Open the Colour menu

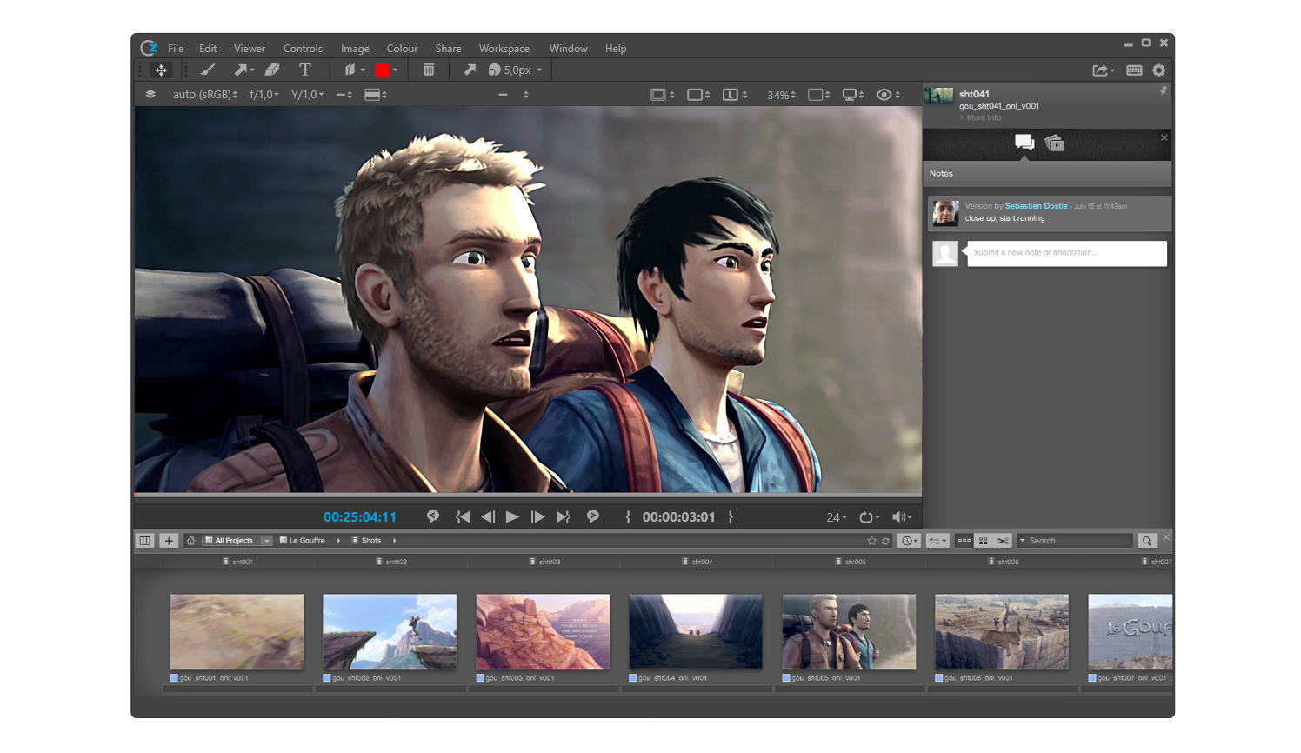[x=402, y=49]
